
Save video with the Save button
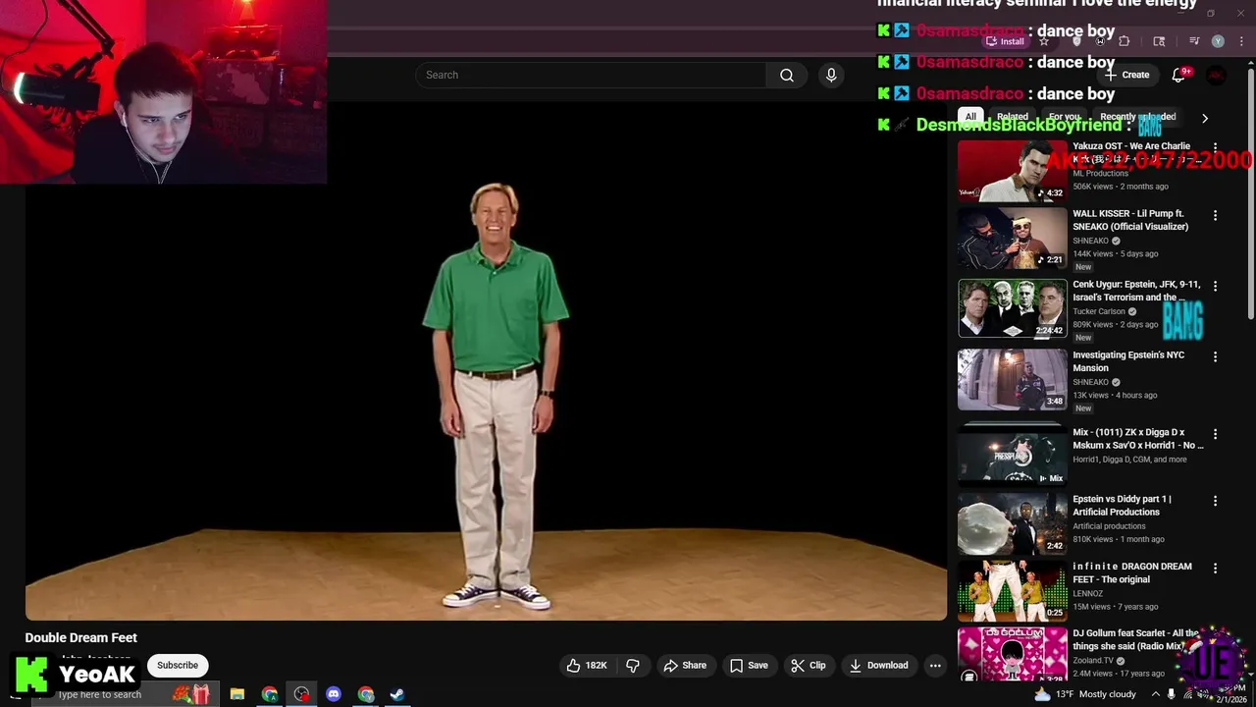tap(749, 665)
